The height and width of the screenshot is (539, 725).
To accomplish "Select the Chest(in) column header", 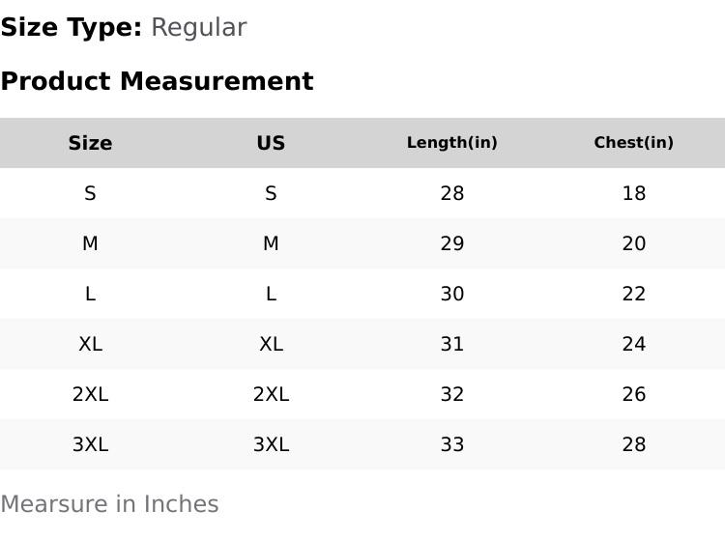I will point(633,143).
